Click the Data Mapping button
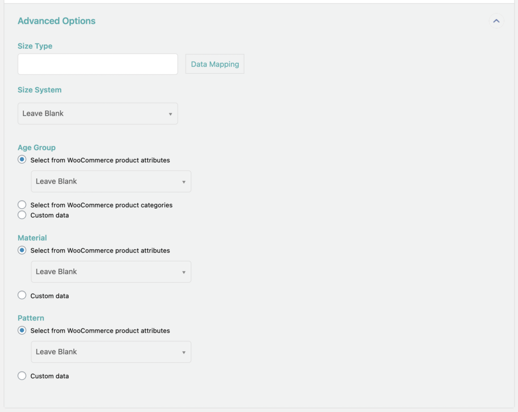 (214, 64)
